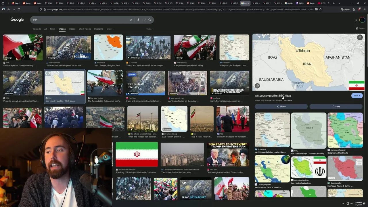Search inside image with Lens icon on map
368x207 pixels.
tap(257, 86)
